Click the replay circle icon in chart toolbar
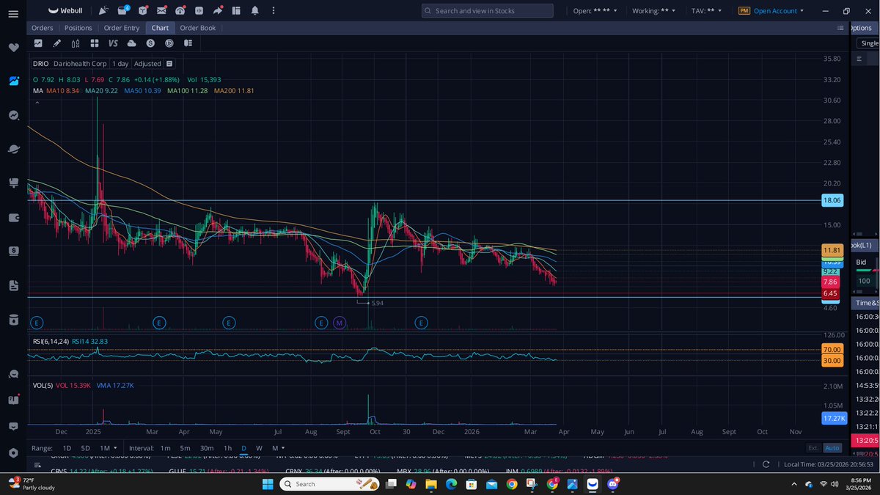The width and height of the screenshot is (880, 495). pyautogui.click(x=169, y=43)
